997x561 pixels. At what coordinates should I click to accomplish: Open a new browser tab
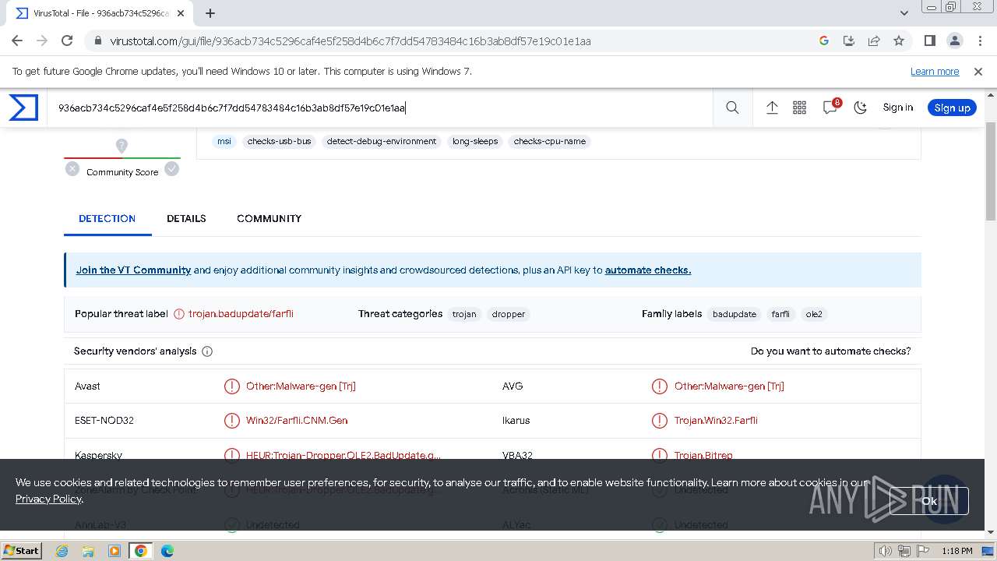[210, 13]
